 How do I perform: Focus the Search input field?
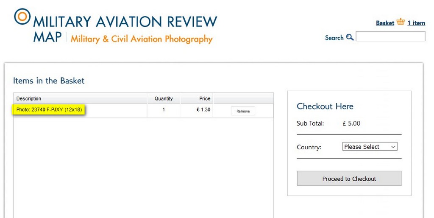pos(390,36)
